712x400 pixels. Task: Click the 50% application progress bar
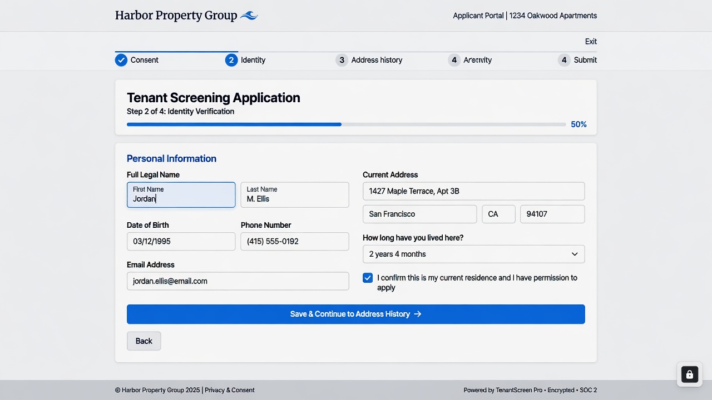pos(347,124)
